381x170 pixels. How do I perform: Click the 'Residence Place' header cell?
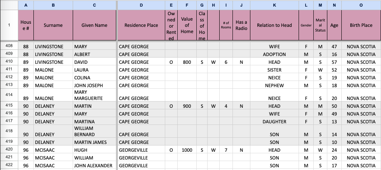(141, 25)
